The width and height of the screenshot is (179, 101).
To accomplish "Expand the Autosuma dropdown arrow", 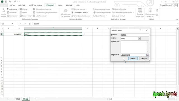I will tap(18, 9).
